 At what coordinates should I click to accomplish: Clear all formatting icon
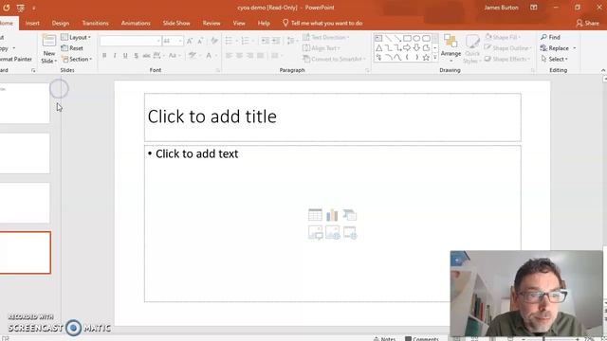[x=214, y=41]
